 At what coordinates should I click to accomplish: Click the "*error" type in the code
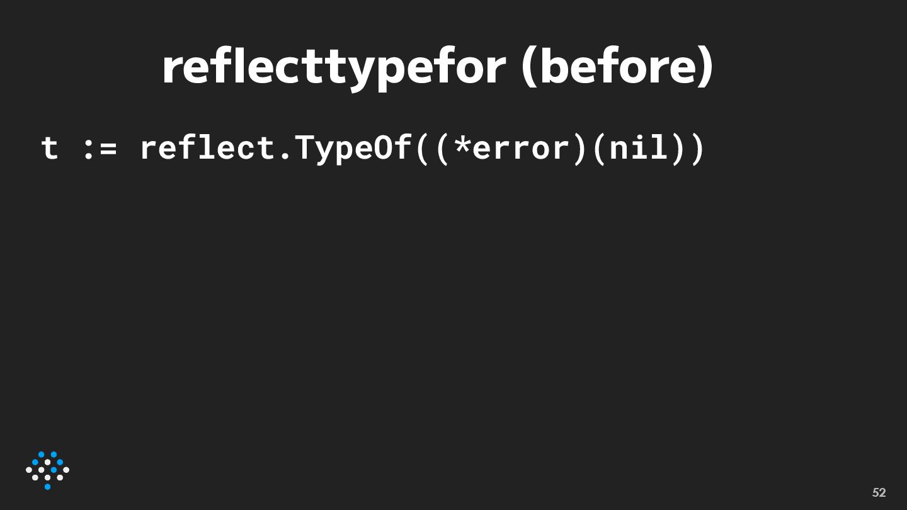[511, 149]
